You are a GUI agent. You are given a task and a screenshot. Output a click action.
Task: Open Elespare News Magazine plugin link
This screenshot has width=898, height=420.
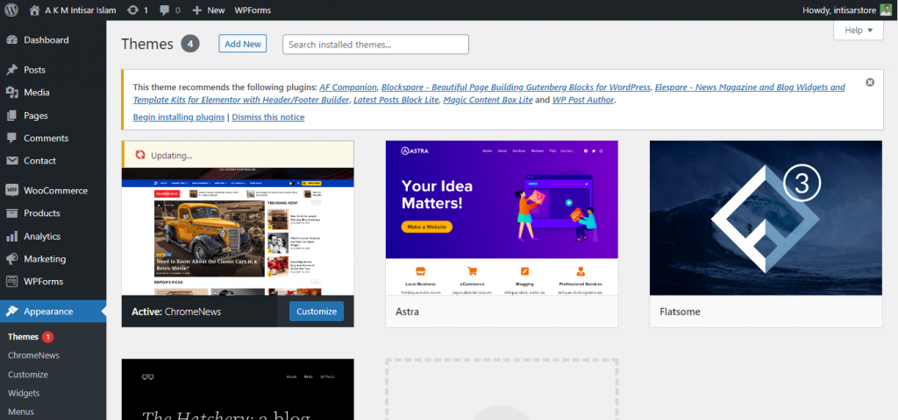tap(489, 94)
